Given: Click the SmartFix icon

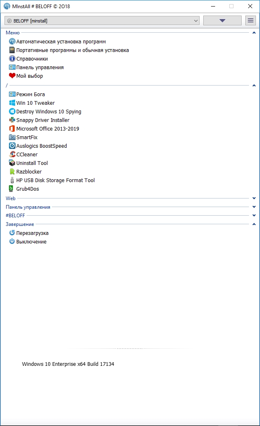Looking at the screenshot, I should point(12,137).
